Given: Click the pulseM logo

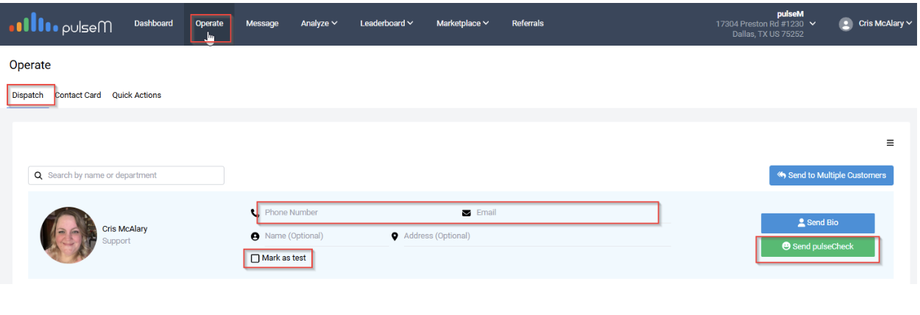Looking at the screenshot, I should (x=60, y=26).
